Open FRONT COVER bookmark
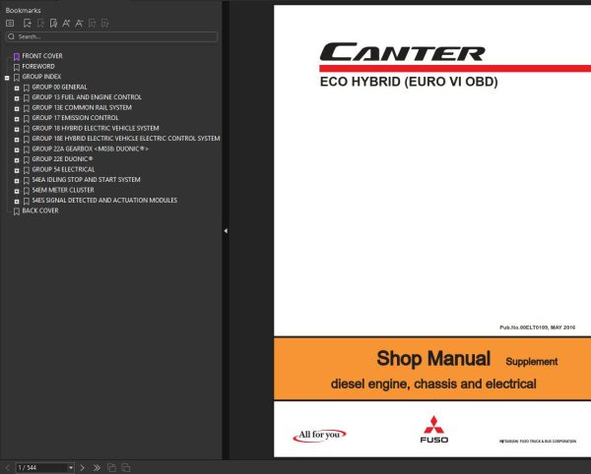The height and width of the screenshot is (474, 591). tap(42, 56)
